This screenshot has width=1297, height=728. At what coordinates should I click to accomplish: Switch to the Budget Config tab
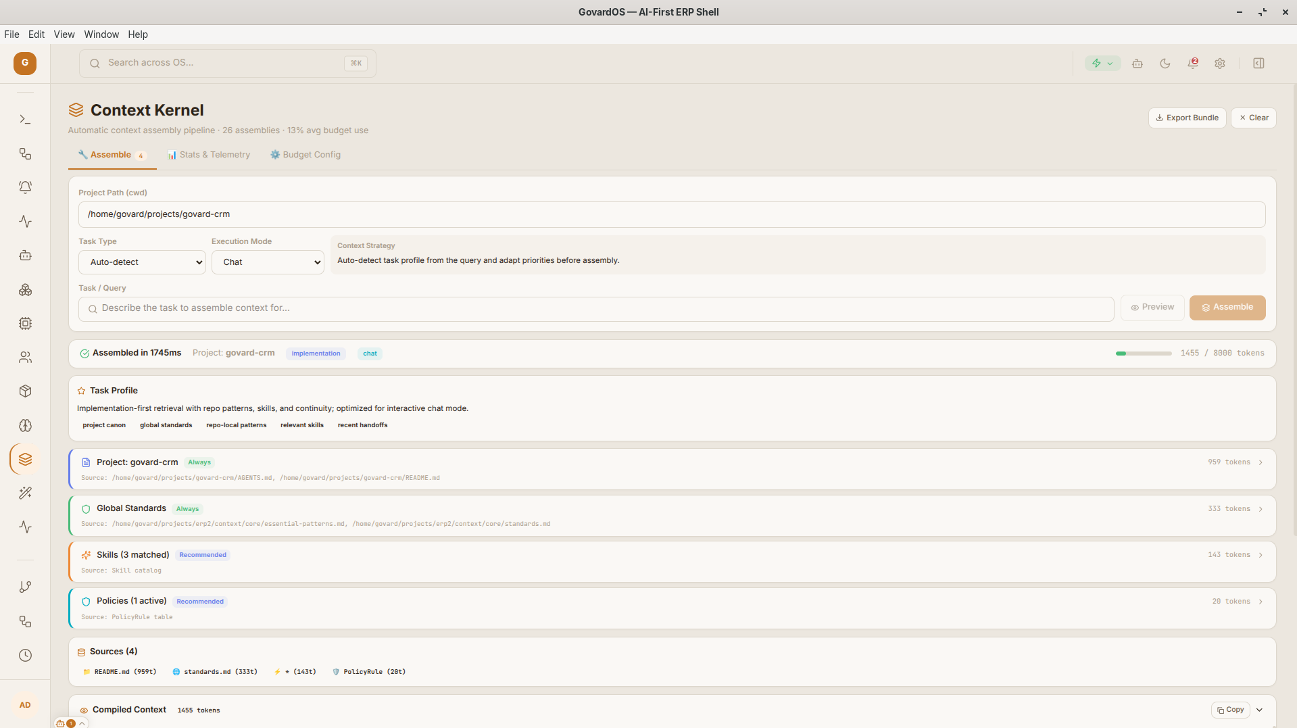click(305, 155)
